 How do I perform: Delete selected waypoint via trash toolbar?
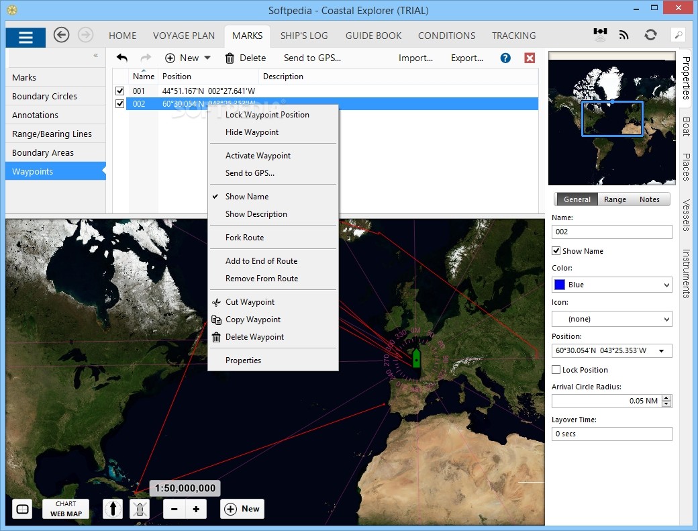pyautogui.click(x=245, y=58)
